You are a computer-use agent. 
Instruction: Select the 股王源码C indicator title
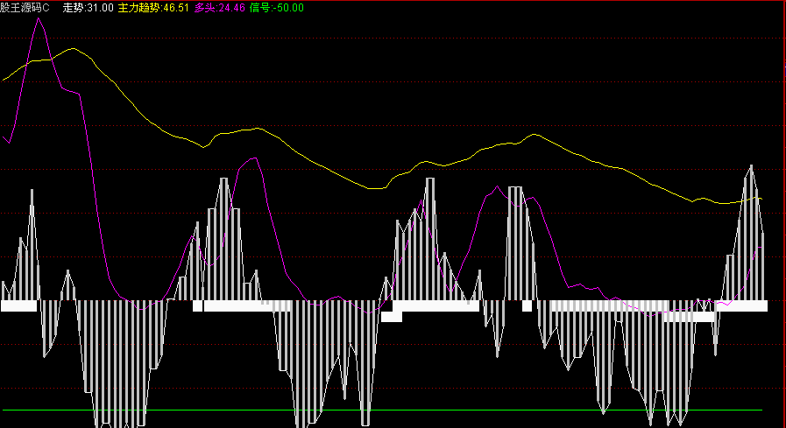click(25, 8)
